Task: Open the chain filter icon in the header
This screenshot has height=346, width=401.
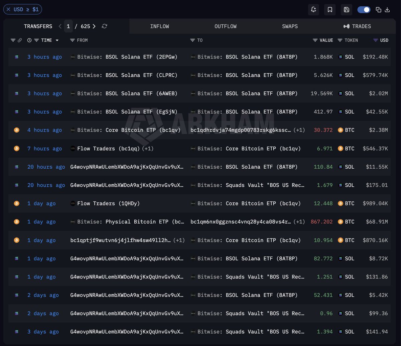Action: click(x=13, y=40)
